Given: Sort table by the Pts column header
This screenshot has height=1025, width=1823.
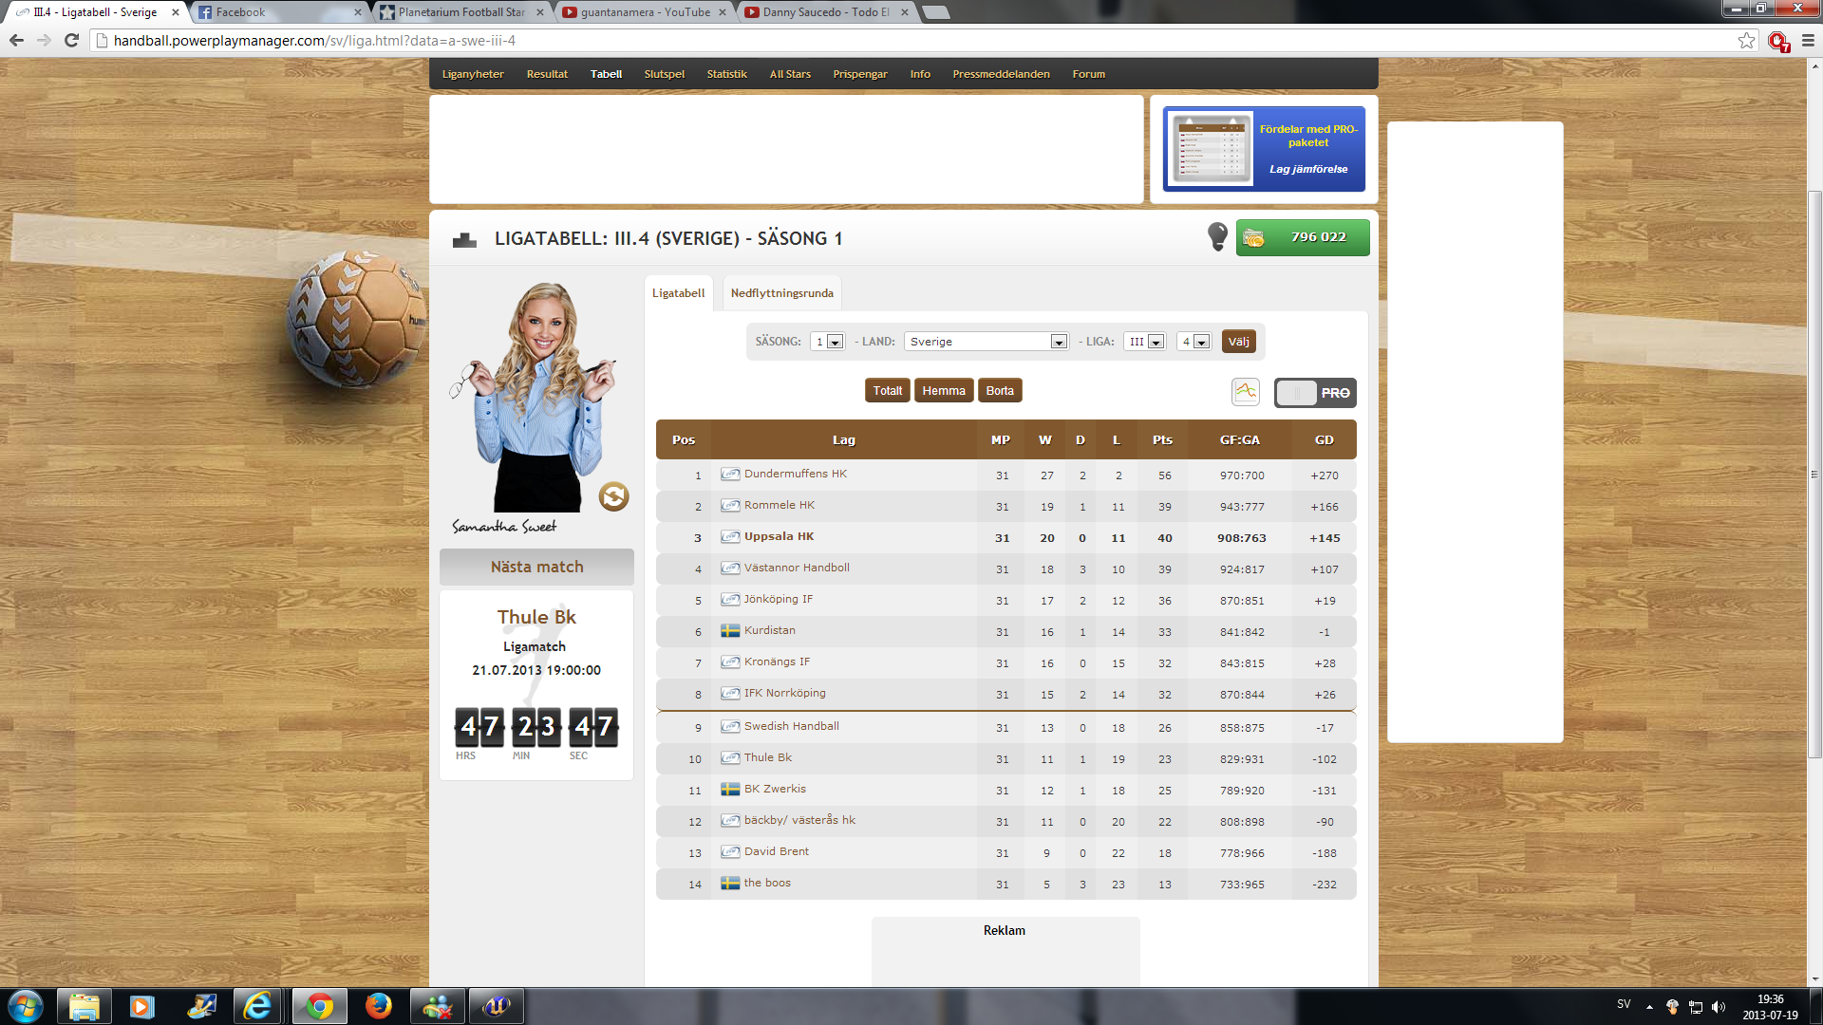Looking at the screenshot, I should (x=1162, y=440).
